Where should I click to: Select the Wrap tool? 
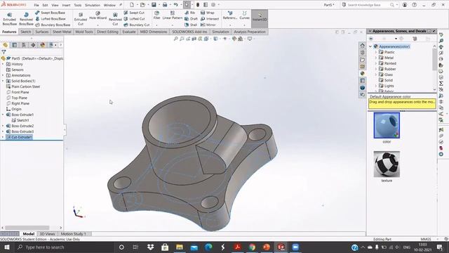click(208, 13)
